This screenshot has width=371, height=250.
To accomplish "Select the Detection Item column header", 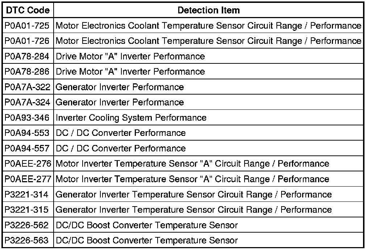I will 209,10.
